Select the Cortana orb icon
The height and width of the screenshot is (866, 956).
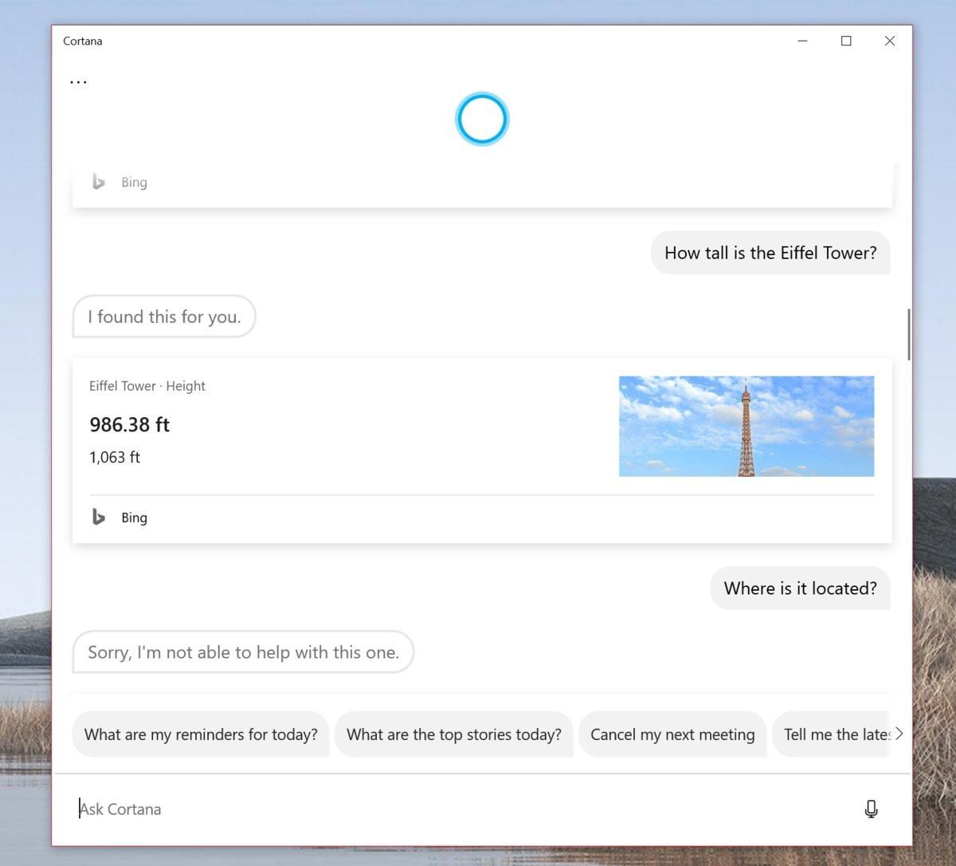(x=481, y=118)
